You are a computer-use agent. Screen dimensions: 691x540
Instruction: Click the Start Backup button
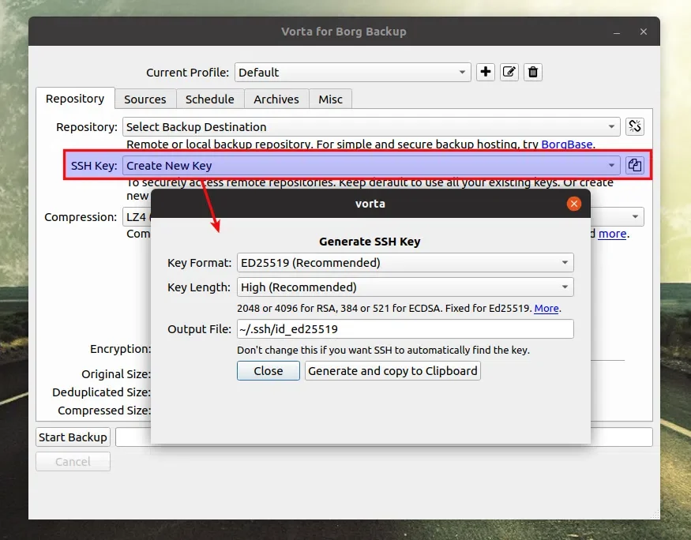(73, 437)
